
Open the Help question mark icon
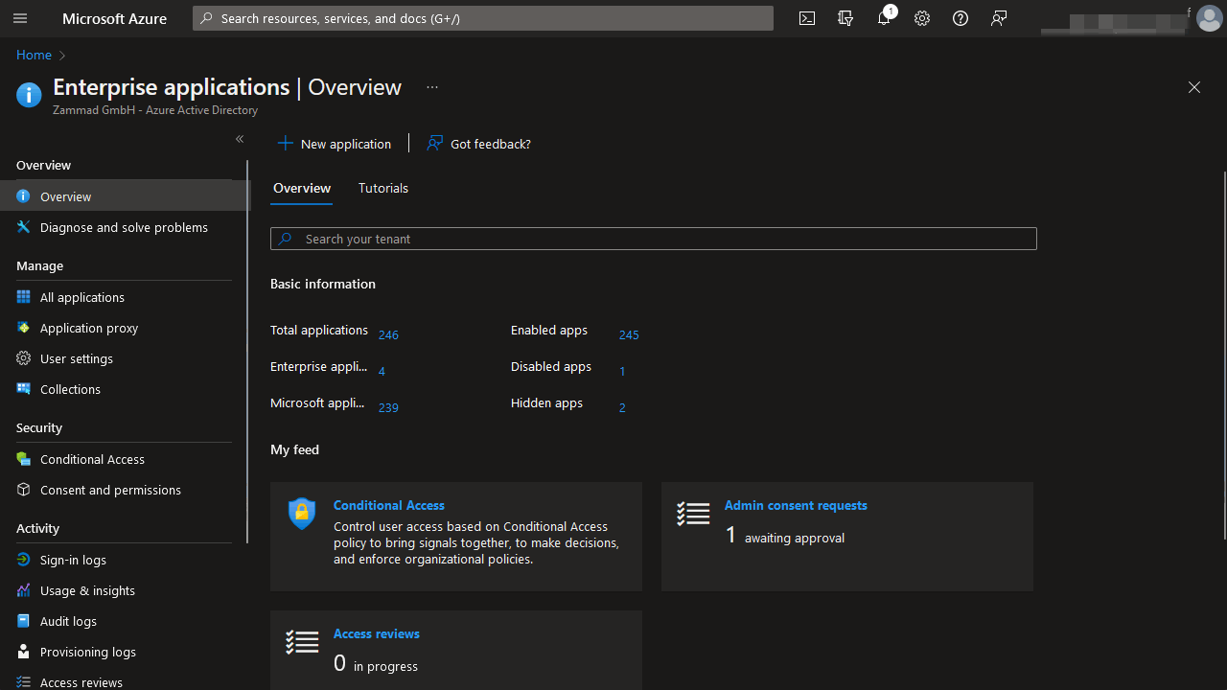tap(961, 18)
